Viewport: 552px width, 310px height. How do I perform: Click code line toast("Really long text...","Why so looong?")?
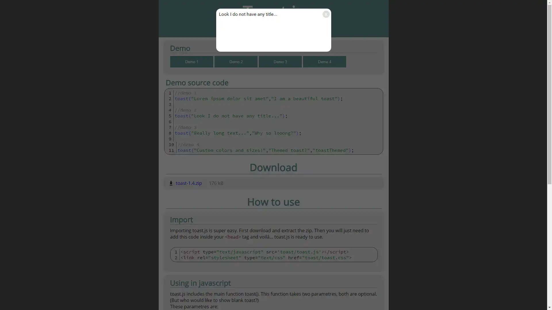click(238, 133)
